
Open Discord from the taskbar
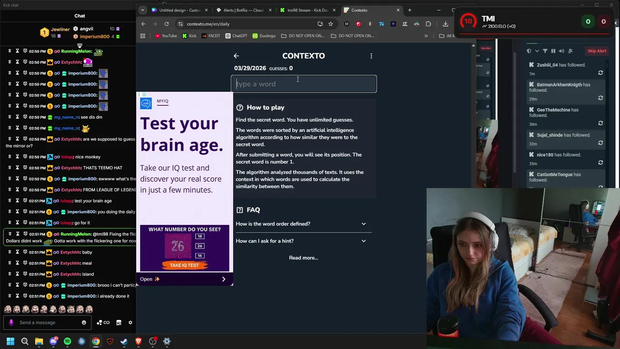point(53,341)
